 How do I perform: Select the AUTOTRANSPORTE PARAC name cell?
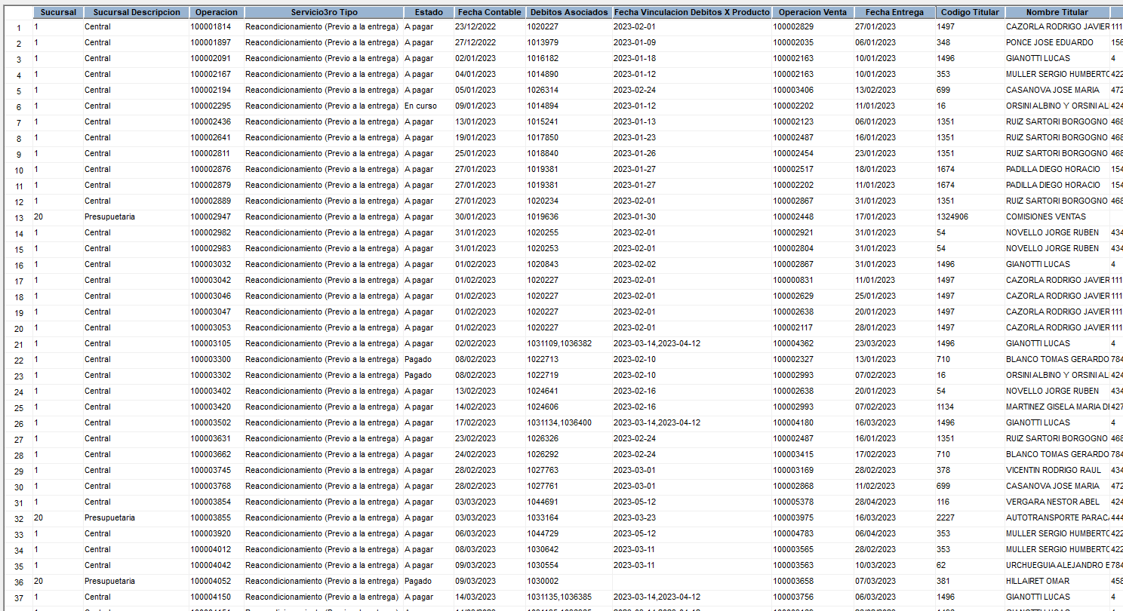pos(1055,518)
